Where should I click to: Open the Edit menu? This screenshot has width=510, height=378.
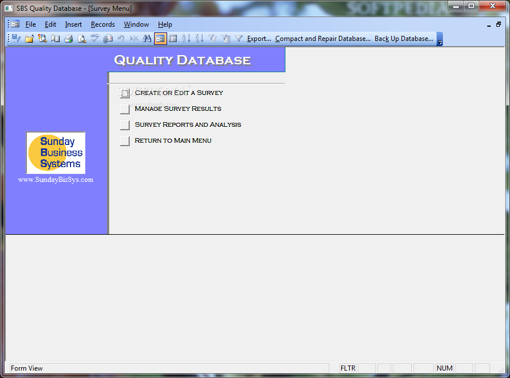(51, 24)
